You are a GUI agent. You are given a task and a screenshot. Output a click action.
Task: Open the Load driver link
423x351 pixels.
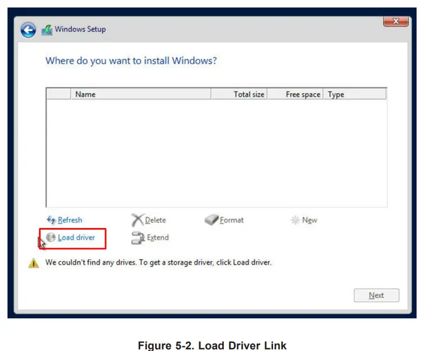coord(77,238)
